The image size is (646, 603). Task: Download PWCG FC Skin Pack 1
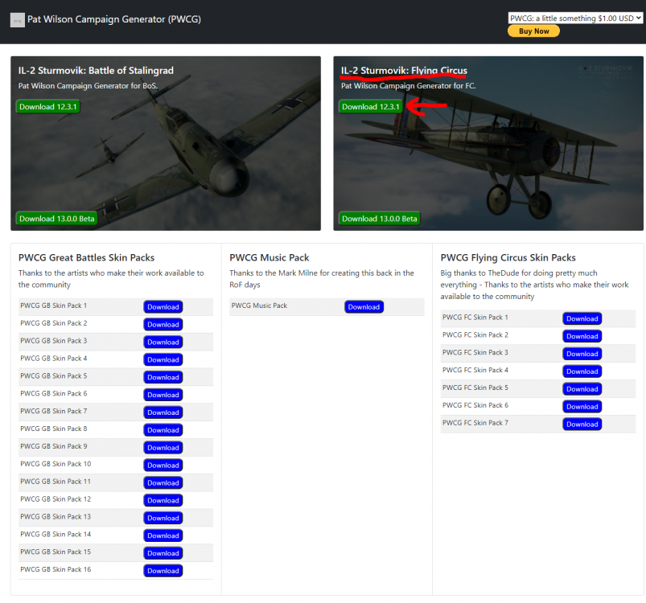coord(582,318)
